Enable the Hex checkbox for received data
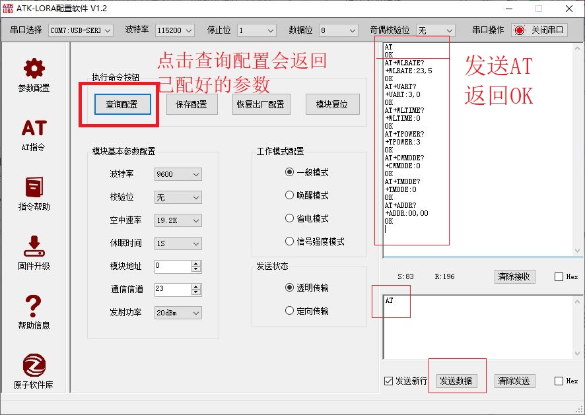This screenshot has height=415, width=585. click(x=559, y=276)
